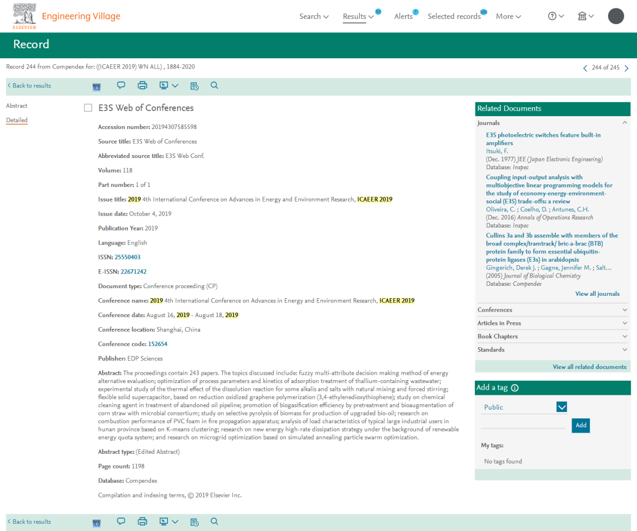The image size is (637, 531).
Task: Go to previous record arrow
Action: pyautogui.click(x=585, y=68)
